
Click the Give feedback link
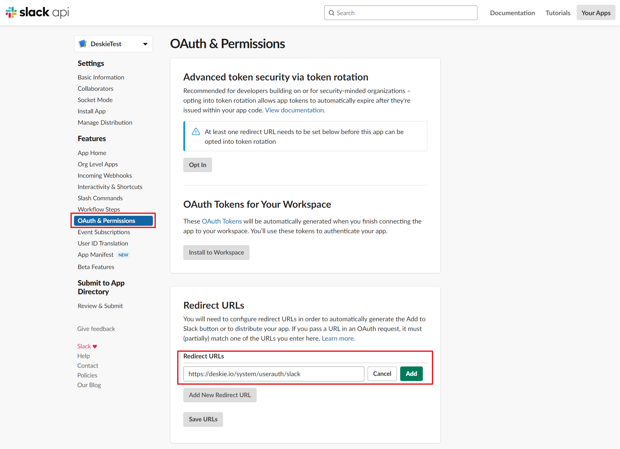[96, 329]
